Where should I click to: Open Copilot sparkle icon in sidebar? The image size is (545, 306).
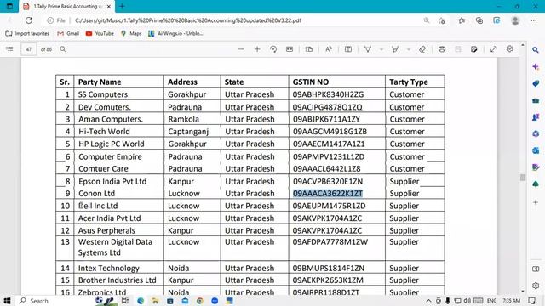tap(536, 66)
